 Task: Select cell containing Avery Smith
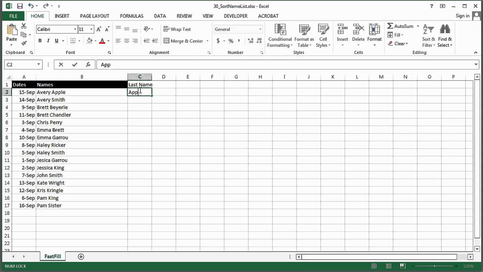pyautogui.click(x=82, y=100)
